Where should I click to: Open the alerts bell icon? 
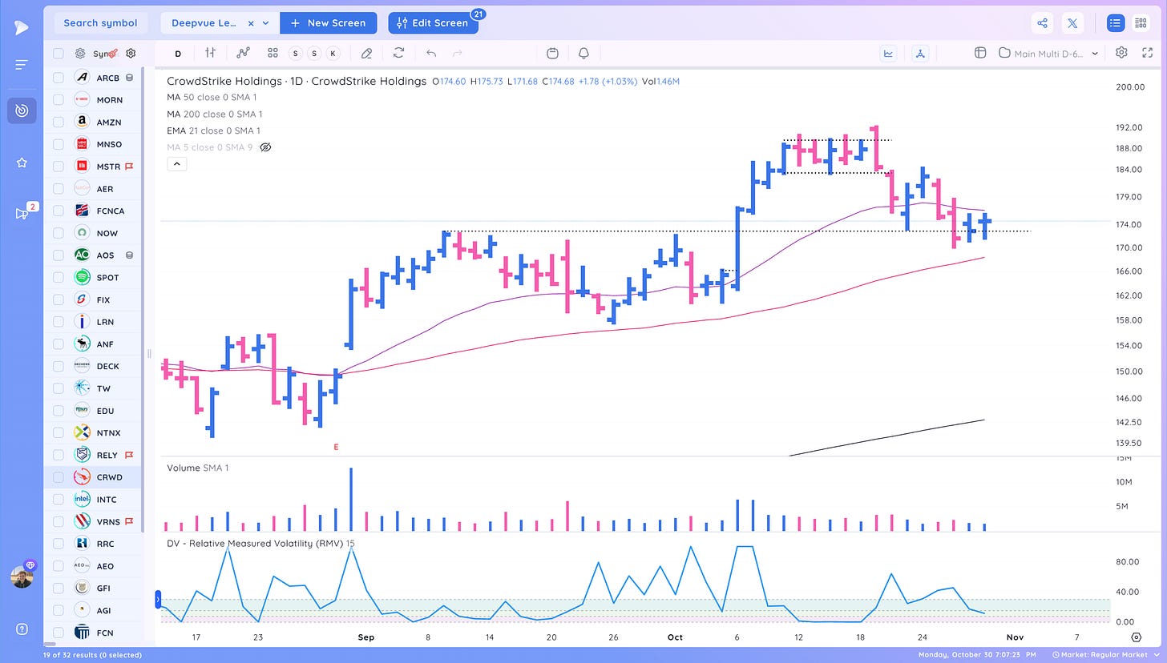pos(583,53)
